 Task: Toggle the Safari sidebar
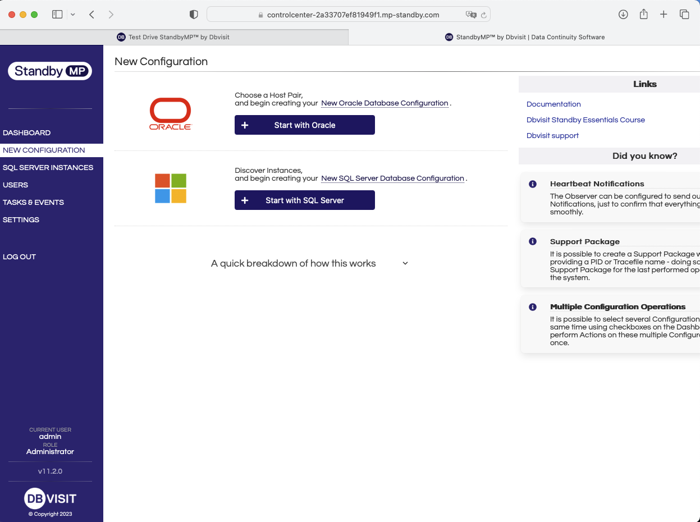(x=57, y=15)
